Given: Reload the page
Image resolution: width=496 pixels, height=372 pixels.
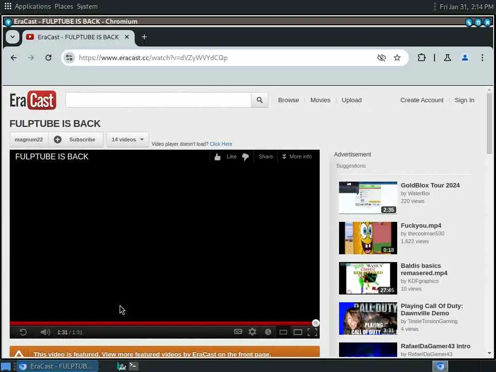Looking at the screenshot, I should pyautogui.click(x=48, y=58).
